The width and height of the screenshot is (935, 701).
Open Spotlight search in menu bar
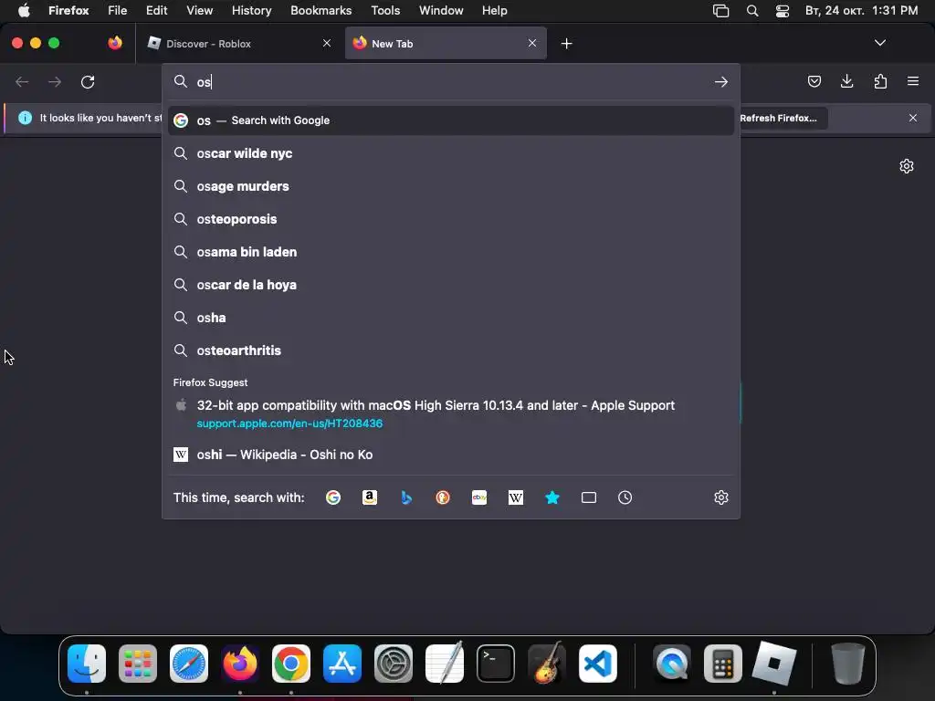(x=752, y=11)
